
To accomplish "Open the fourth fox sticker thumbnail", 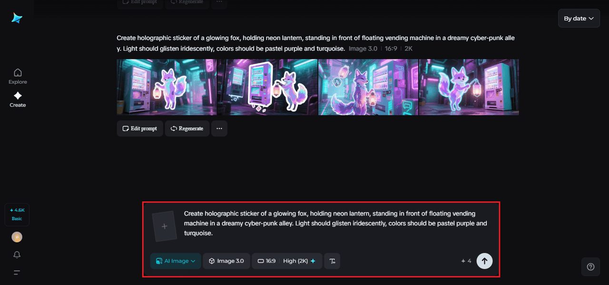I will 469,87.
